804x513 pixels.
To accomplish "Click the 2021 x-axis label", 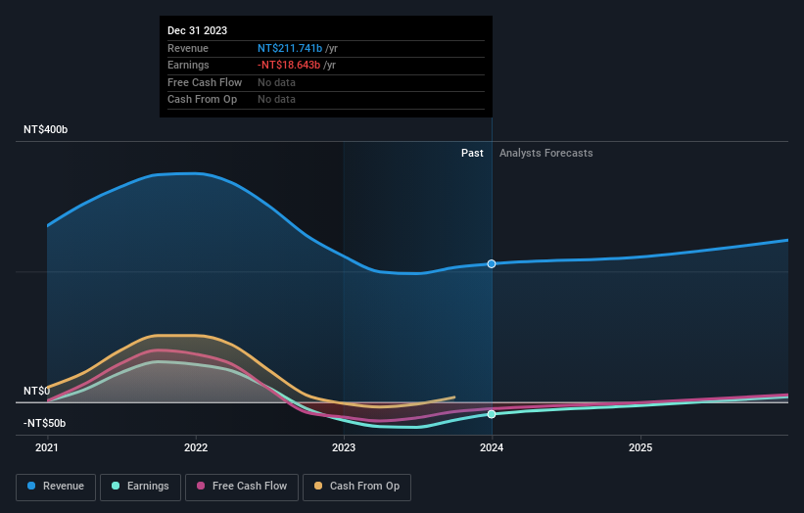I will tap(47, 448).
